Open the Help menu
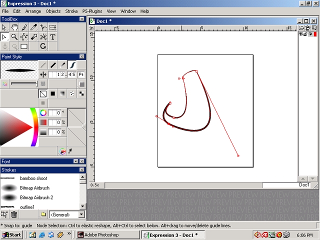The image size is (320, 240). 144,11
